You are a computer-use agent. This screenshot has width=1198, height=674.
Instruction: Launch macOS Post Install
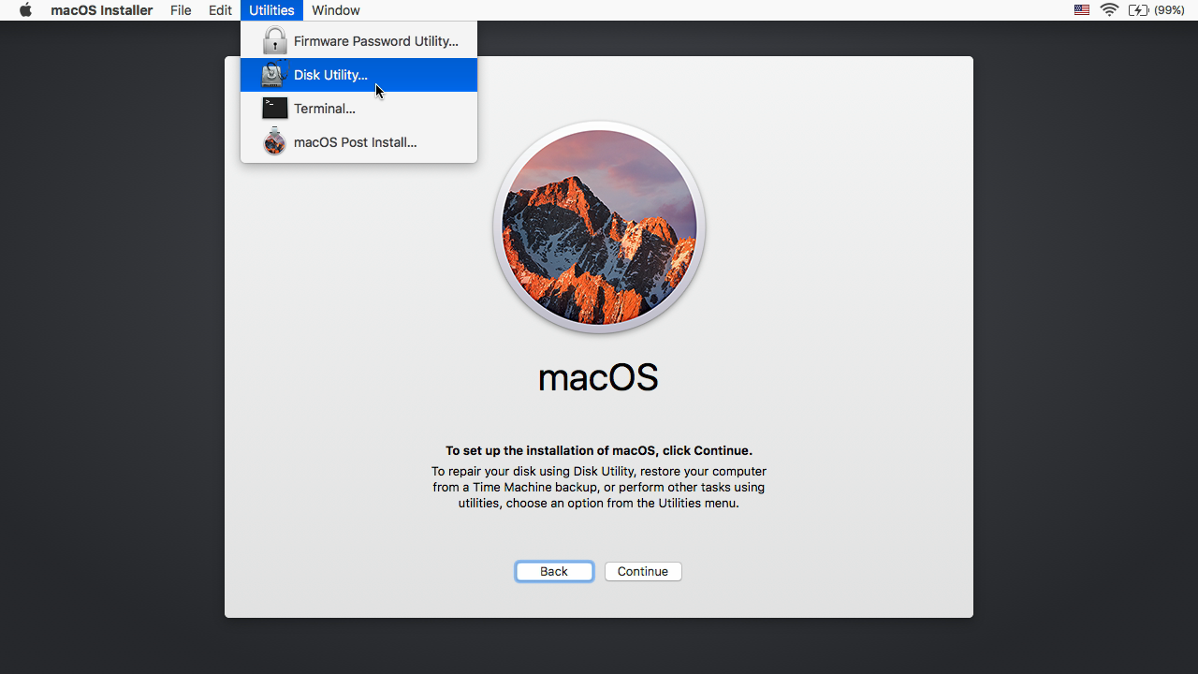[x=355, y=141]
